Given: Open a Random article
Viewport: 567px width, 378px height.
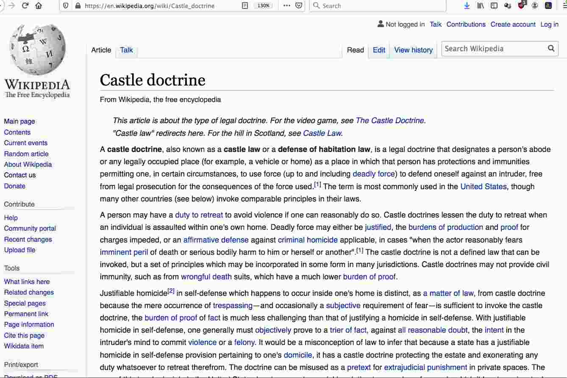Looking at the screenshot, I should 26,154.
